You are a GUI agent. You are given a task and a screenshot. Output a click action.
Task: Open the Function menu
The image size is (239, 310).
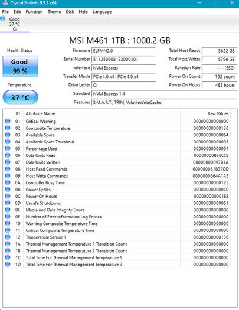pyautogui.click(x=34, y=12)
